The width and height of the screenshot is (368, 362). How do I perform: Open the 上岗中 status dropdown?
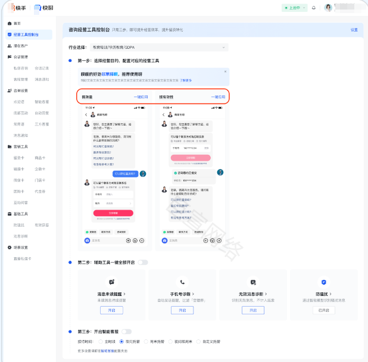(294, 8)
